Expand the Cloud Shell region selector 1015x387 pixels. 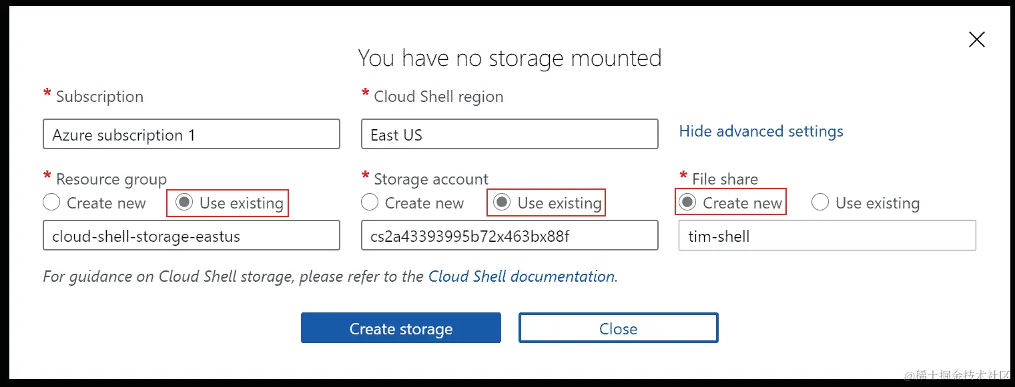pos(509,135)
